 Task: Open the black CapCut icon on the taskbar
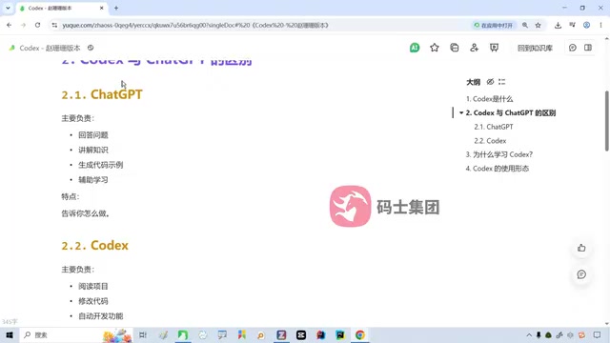(x=301, y=334)
